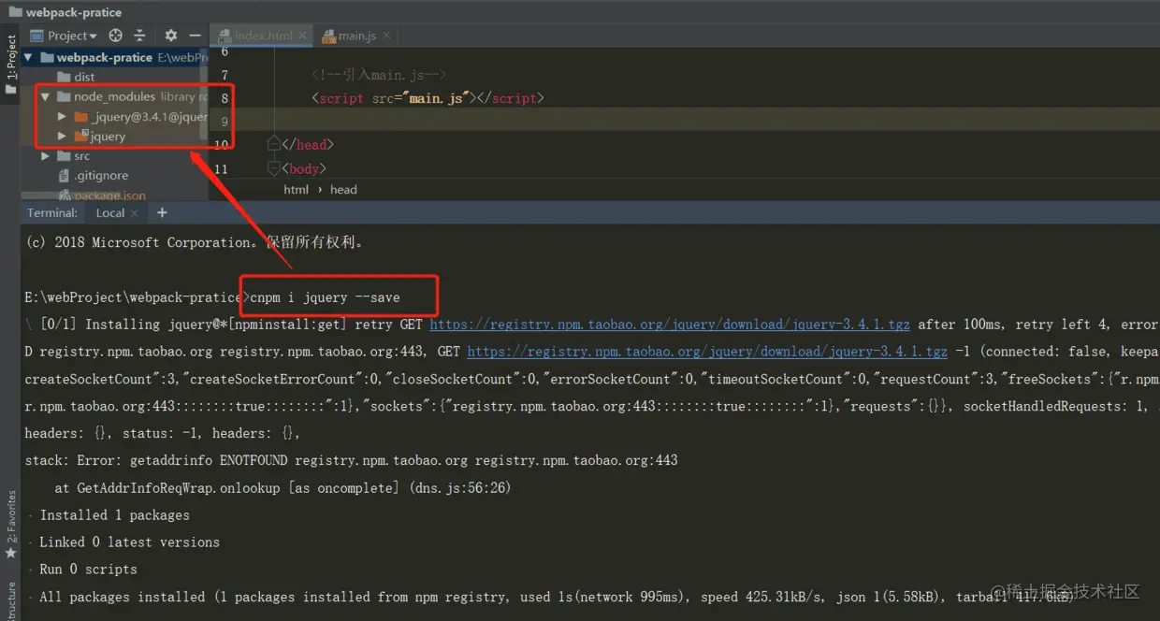Fold the closing head tag gutter marker
1160x621 pixels.
tap(273, 144)
